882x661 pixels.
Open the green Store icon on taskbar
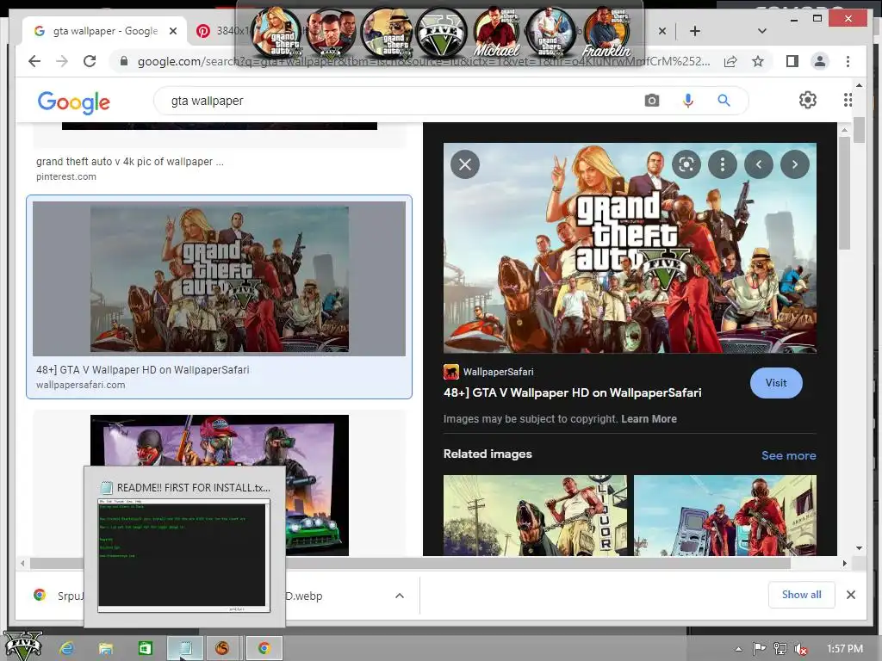145,649
